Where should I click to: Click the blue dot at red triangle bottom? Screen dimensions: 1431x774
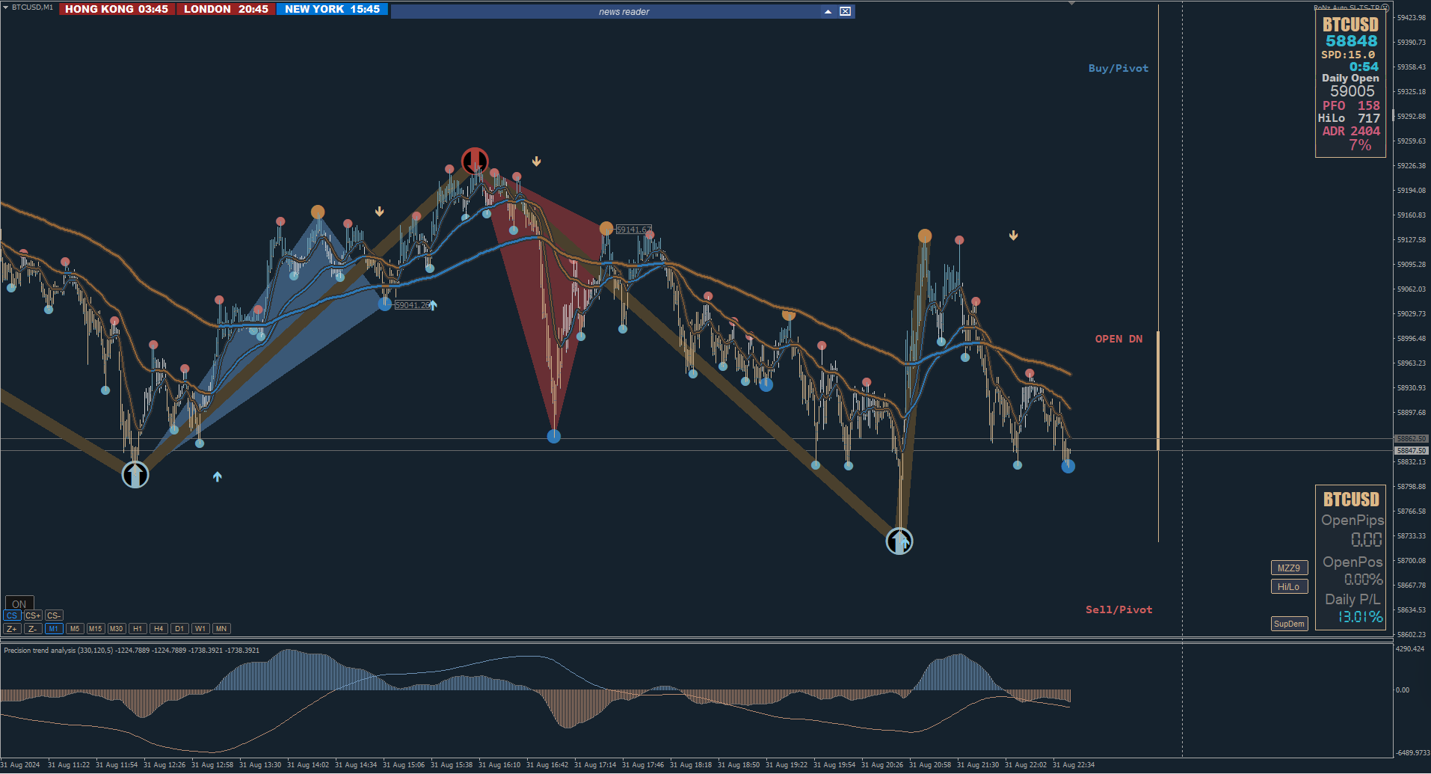[554, 436]
